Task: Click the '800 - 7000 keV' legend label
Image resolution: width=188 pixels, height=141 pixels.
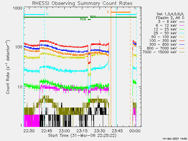Action: 162,48
